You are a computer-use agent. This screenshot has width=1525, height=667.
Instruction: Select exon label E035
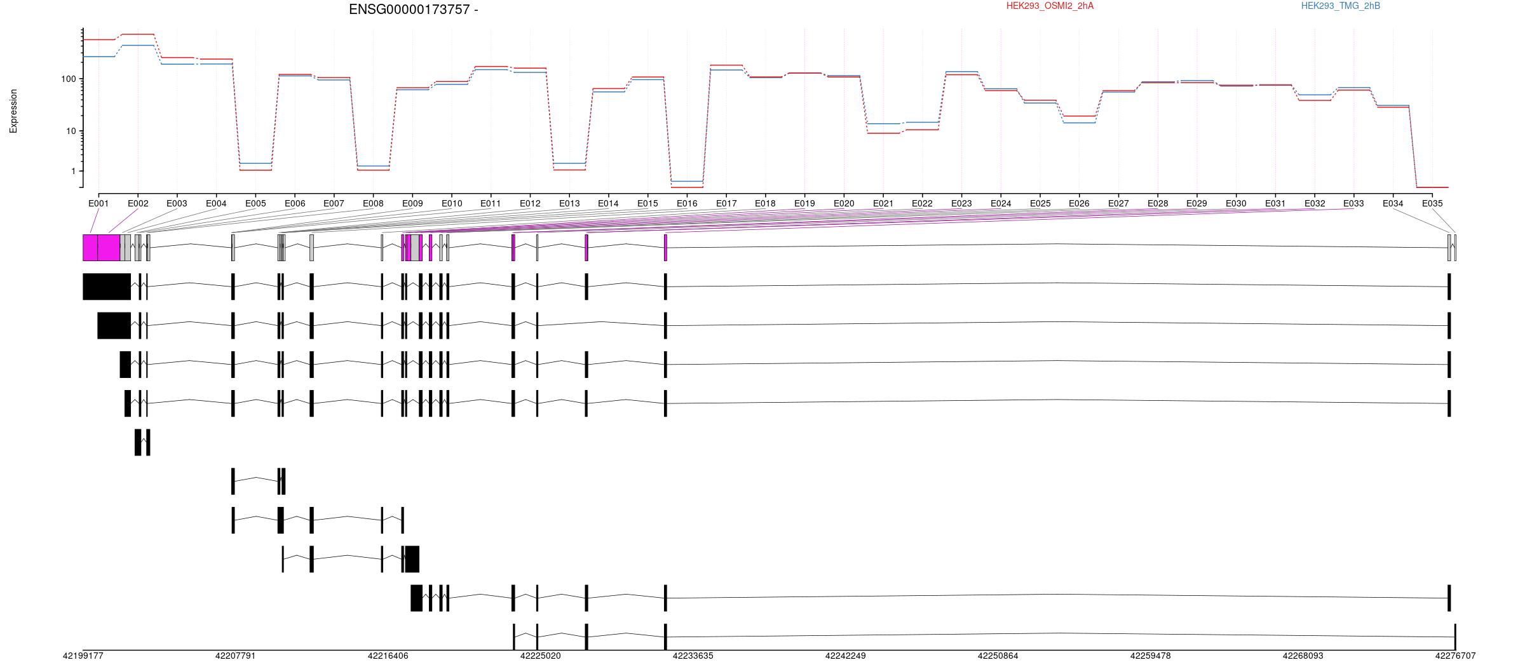1432,203
